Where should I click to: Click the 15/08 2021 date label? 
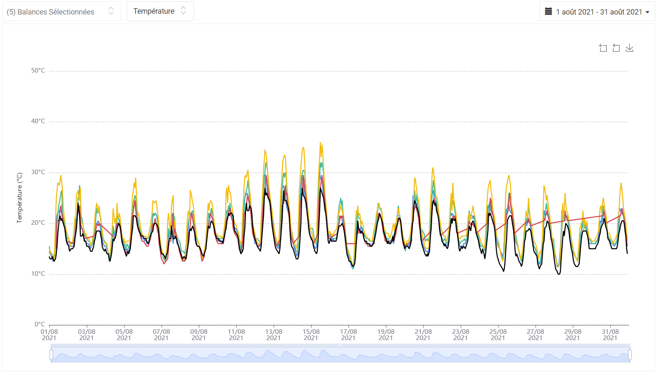[x=311, y=335]
